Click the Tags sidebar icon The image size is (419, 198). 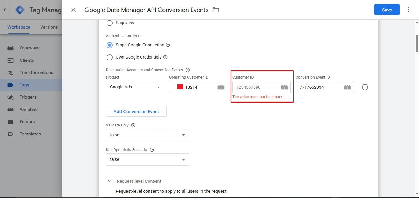click(10, 85)
